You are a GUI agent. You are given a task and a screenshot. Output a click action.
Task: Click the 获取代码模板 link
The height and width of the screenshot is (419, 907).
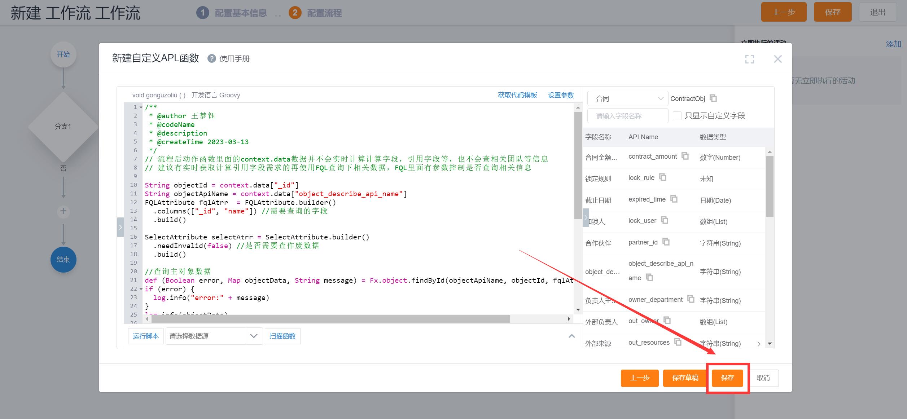[517, 95]
